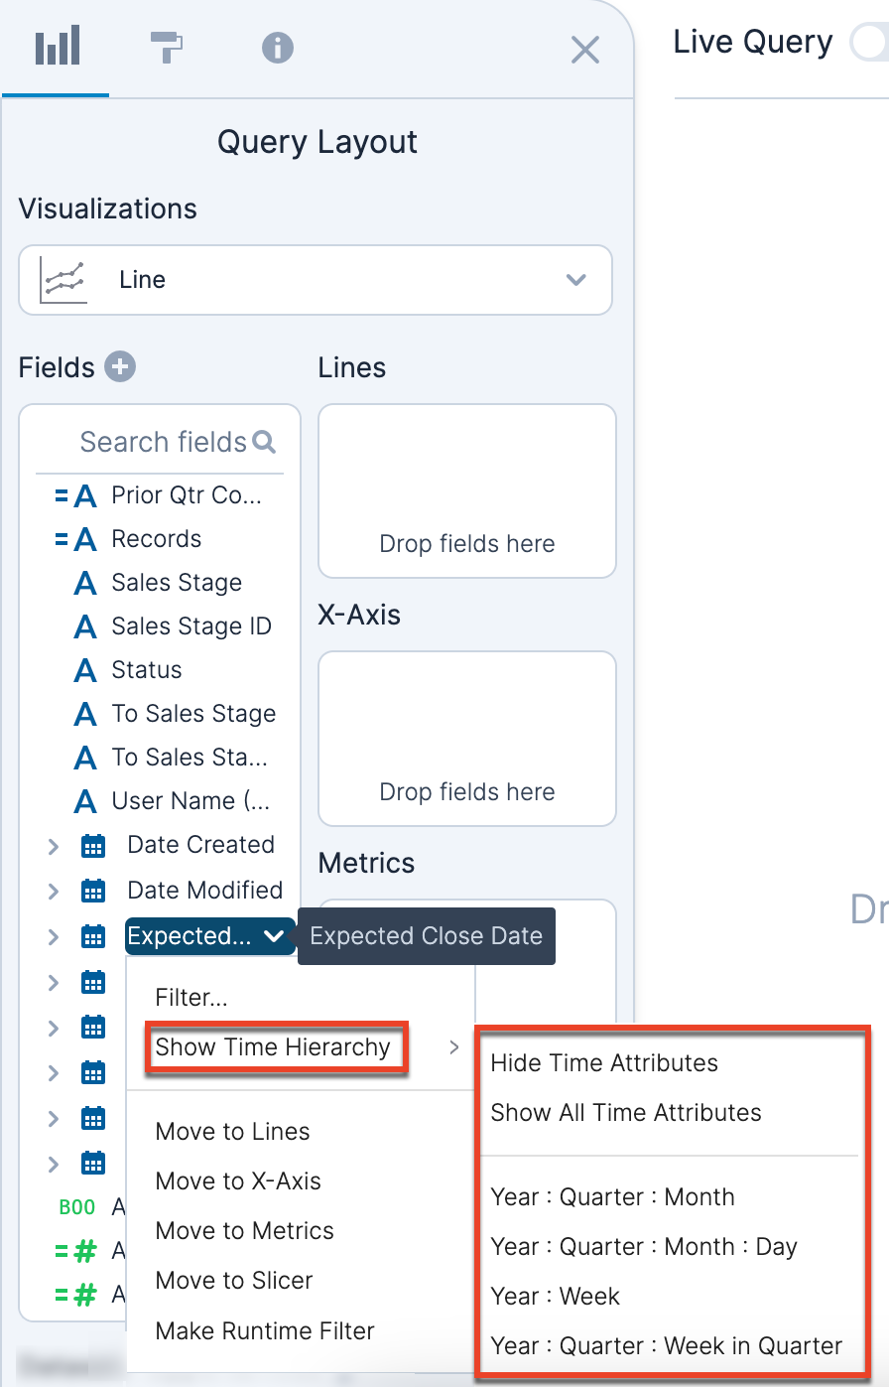The width and height of the screenshot is (889, 1387).
Task: Click the plus icon next to Fields
Action: 120,366
